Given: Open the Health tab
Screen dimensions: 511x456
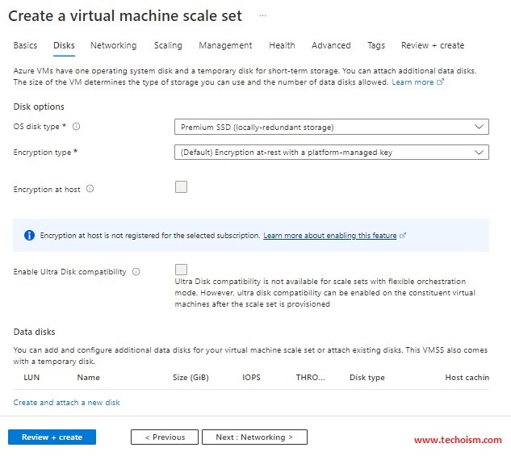Looking at the screenshot, I should pyautogui.click(x=282, y=45).
